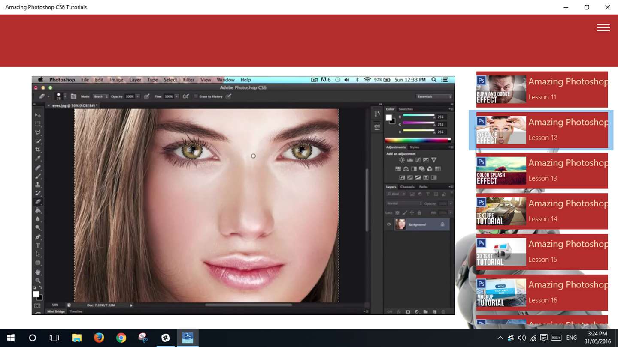Open the Image menu
This screenshot has height=347, width=618.
tap(116, 80)
